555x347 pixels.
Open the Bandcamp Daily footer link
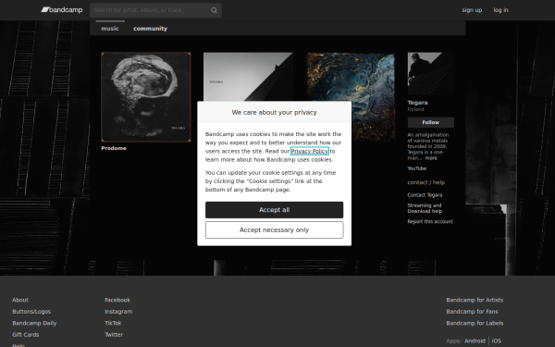pos(34,323)
